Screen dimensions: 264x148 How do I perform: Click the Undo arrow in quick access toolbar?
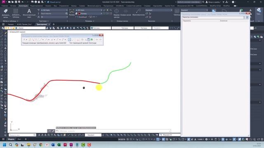[23, 2]
